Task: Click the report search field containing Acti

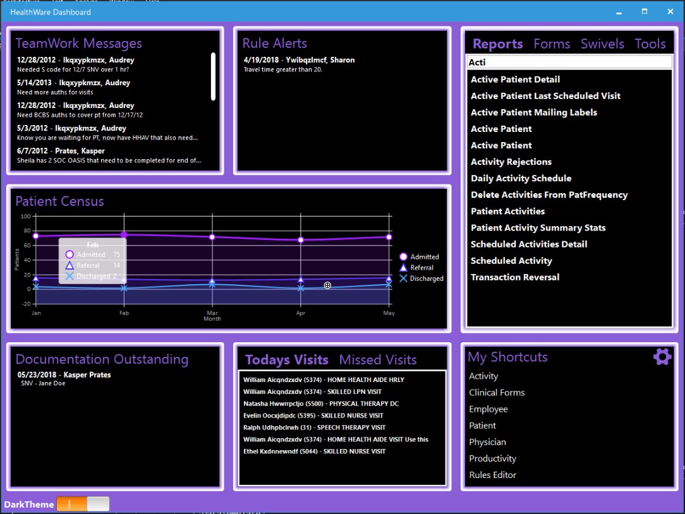Action: click(x=568, y=61)
